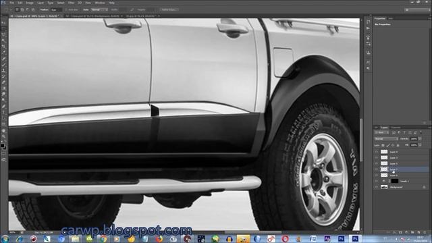Open the Layer menu
The width and height of the screenshot is (432, 243).
(x=40, y=3)
